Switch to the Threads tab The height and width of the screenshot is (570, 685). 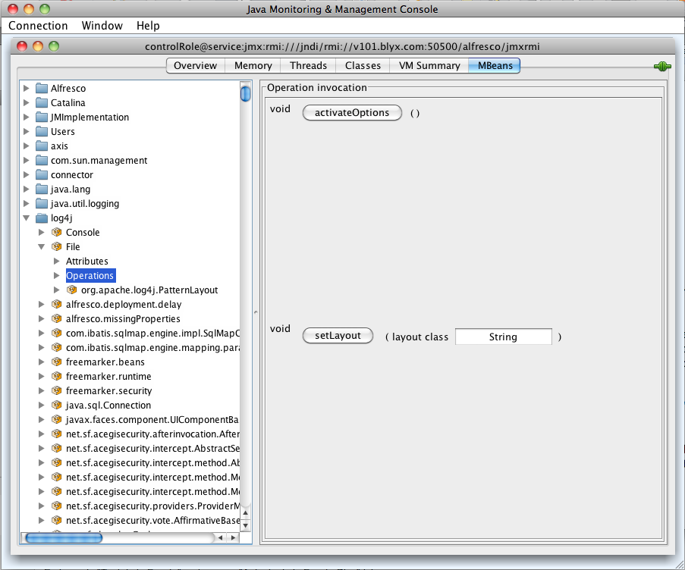(x=309, y=65)
